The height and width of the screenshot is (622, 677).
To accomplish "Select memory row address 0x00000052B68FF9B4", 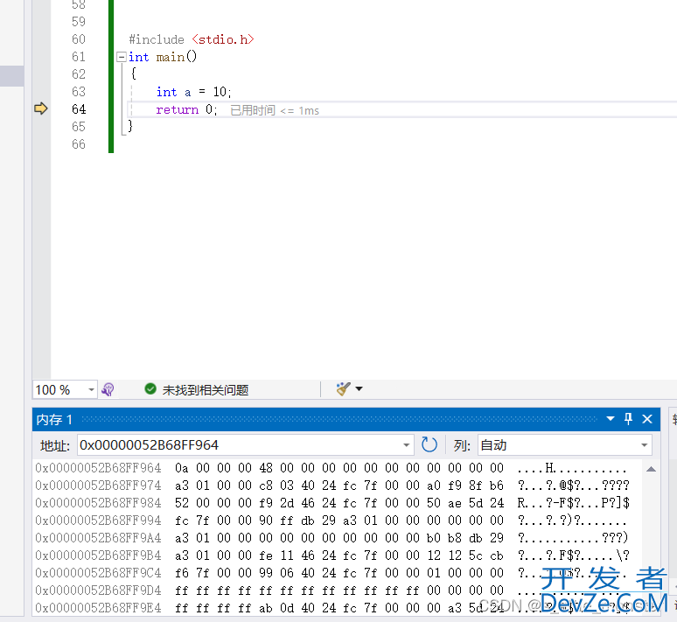I will (x=98, y=556).
